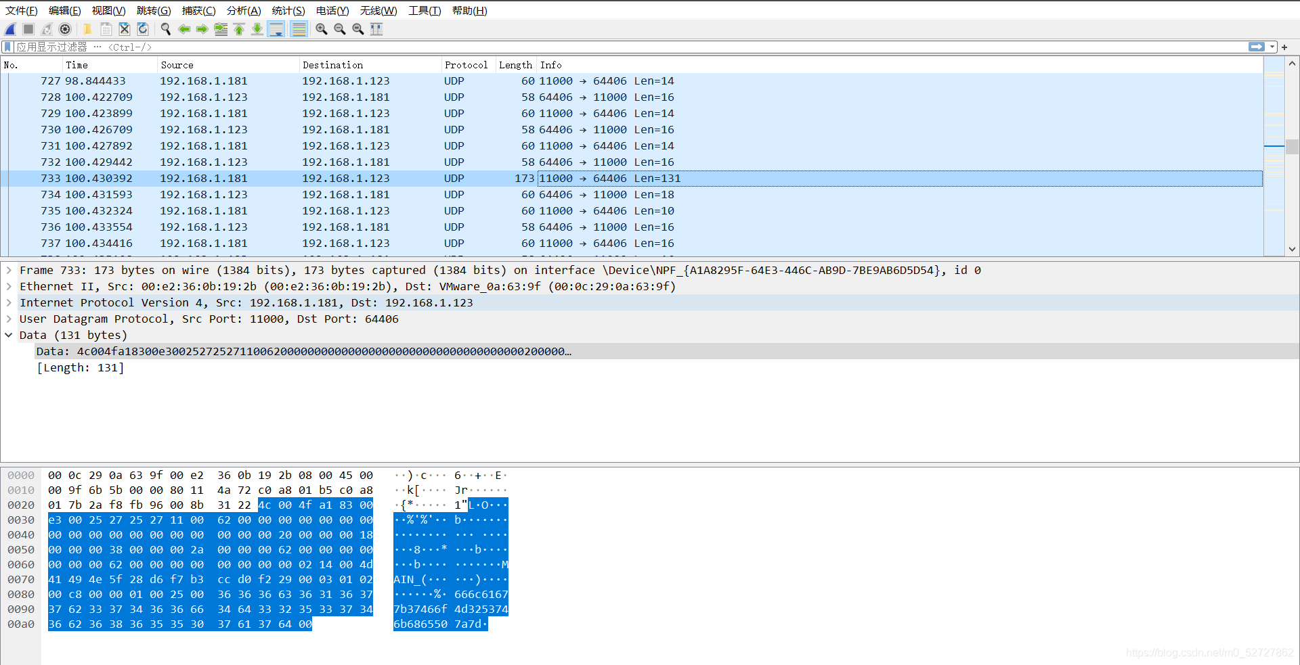Click packet list vertical scrollbar thumb
The height and width of the screenshot is (665, 1300).
pos(1292,146)
